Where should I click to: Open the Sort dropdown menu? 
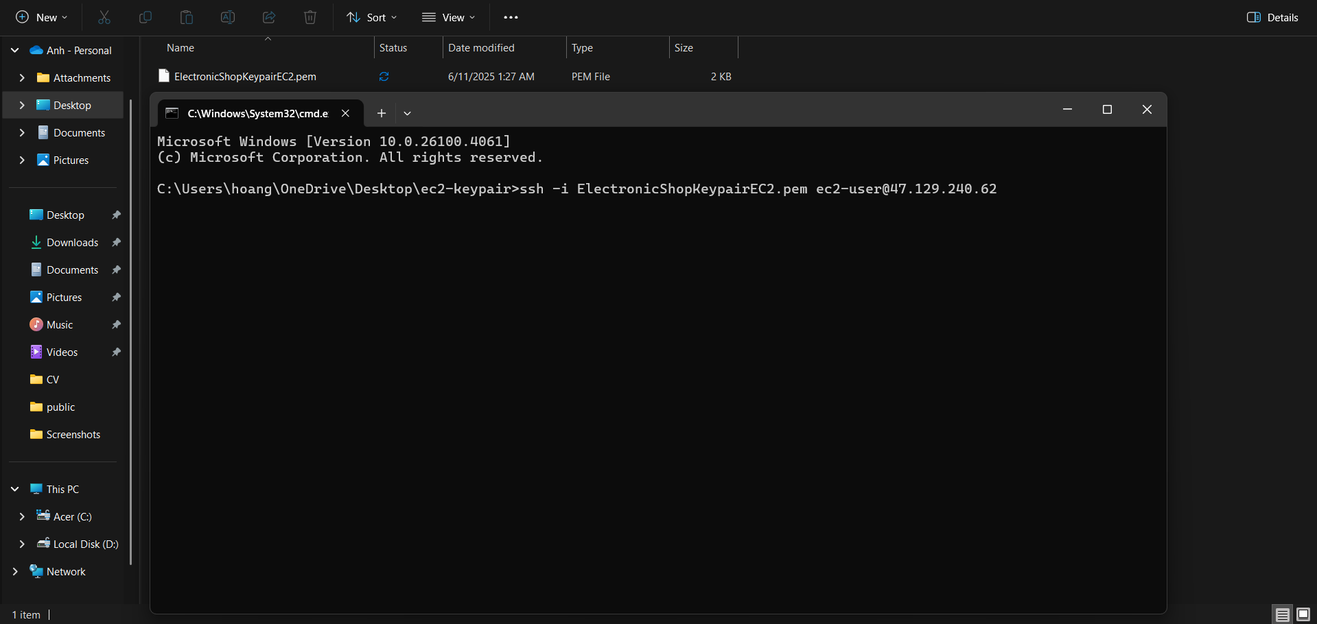tap(372, 17)
